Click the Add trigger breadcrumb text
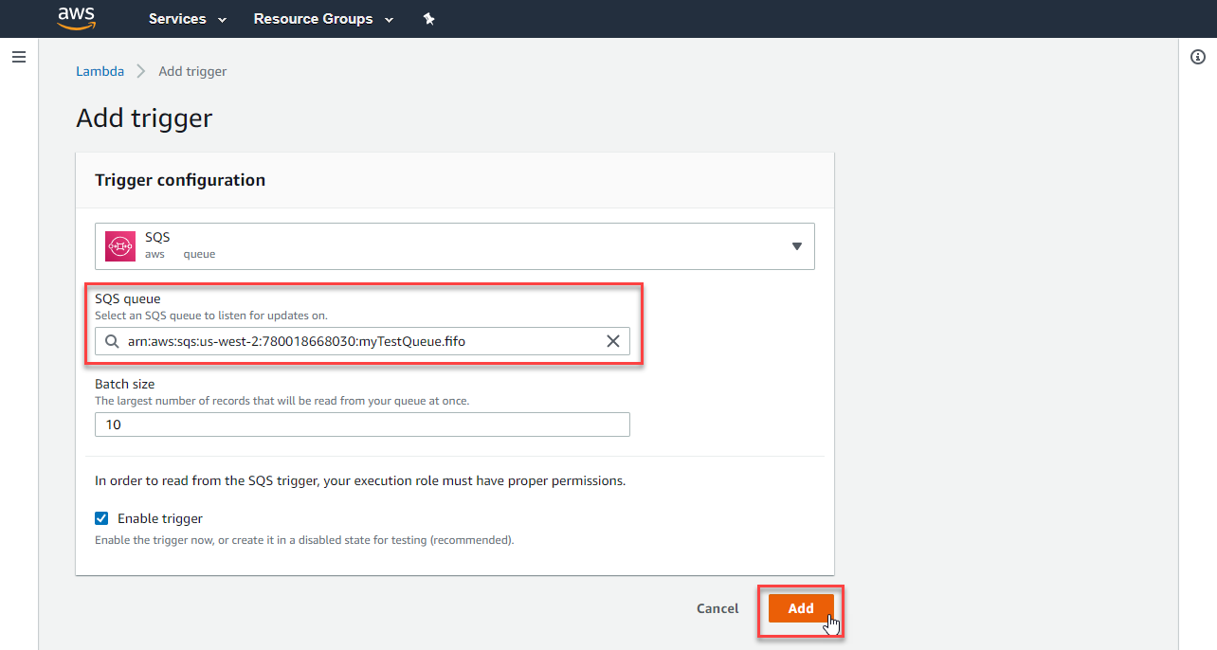 coord(192,71)
